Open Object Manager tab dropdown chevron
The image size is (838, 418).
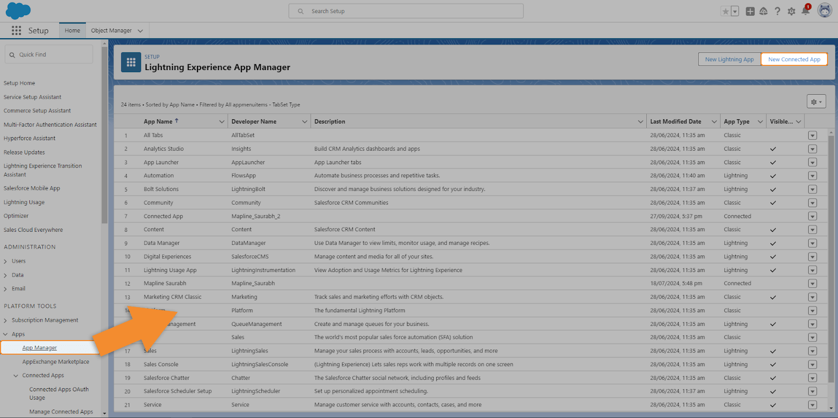coord(140,31)
